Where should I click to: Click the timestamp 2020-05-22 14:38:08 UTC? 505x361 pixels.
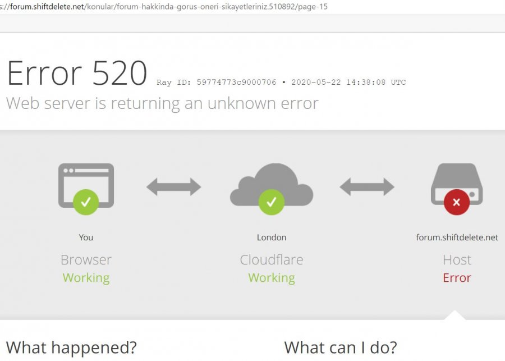[348, 82]
